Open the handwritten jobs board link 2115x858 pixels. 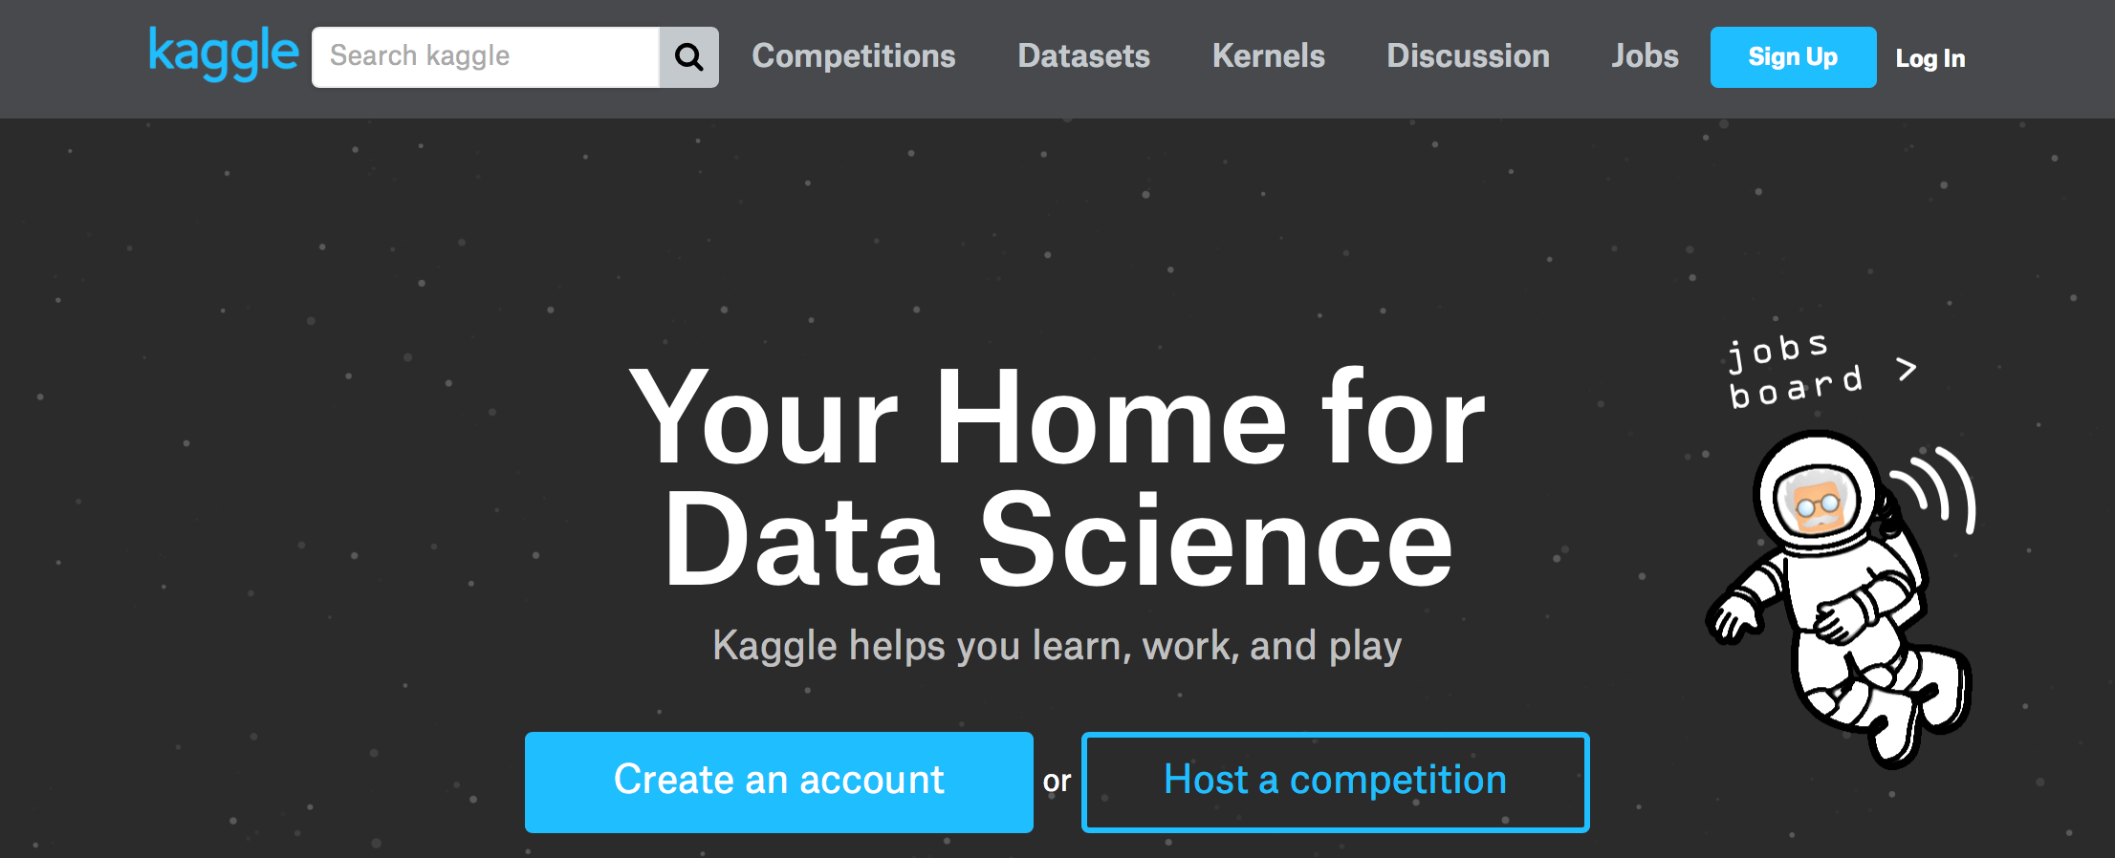click(x=1794, y=371)
